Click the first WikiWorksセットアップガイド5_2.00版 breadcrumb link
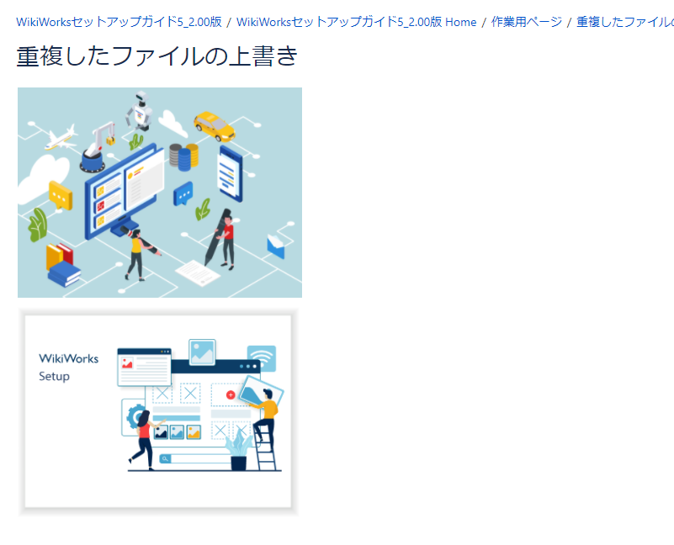Image resolution: width=674 pixels, height=545 pixels. click(119, 22)
